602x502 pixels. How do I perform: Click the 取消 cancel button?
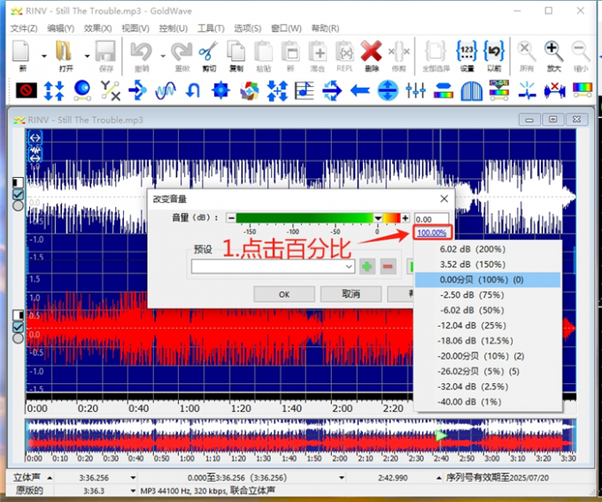click(x=351, y=294)
